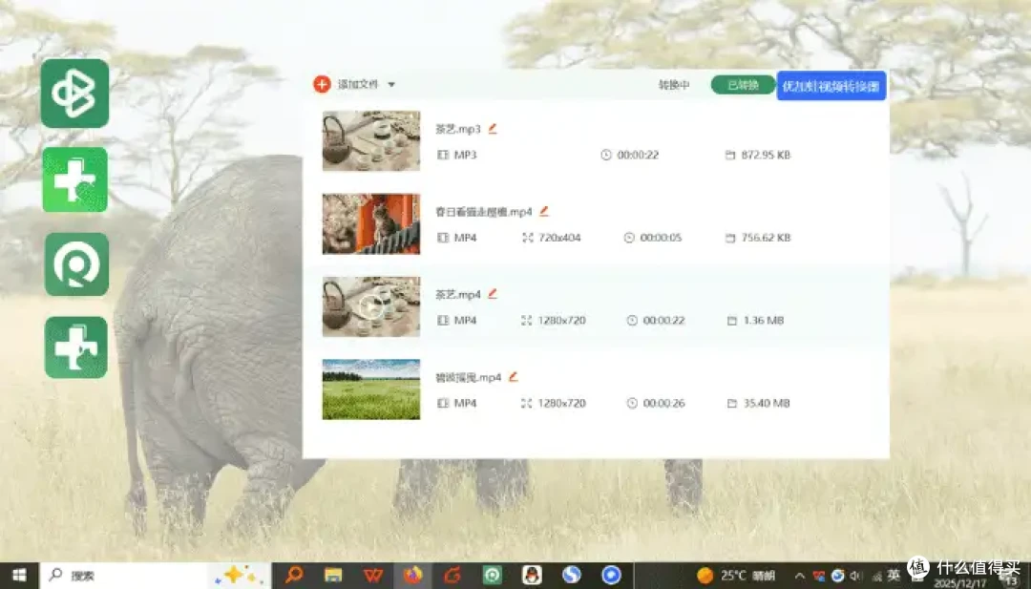1031x589 pixels.
Task: Click the resolution icon in the 碧波摇曳.mp4 row
Action: pos(526,403)
